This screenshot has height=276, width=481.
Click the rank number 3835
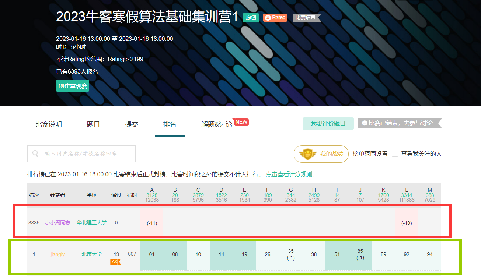point(34,223)
